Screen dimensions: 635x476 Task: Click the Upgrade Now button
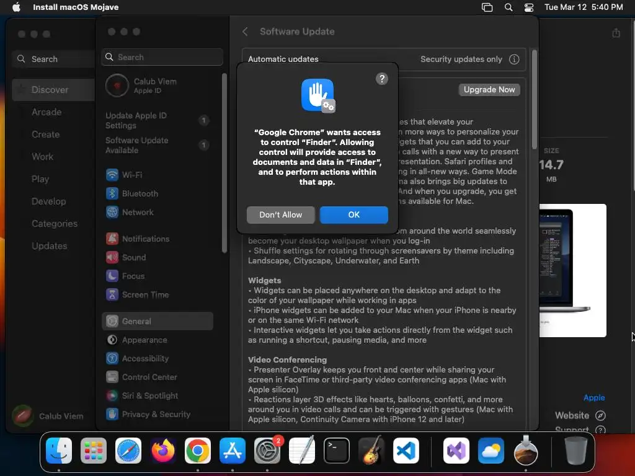click(489, 89)
